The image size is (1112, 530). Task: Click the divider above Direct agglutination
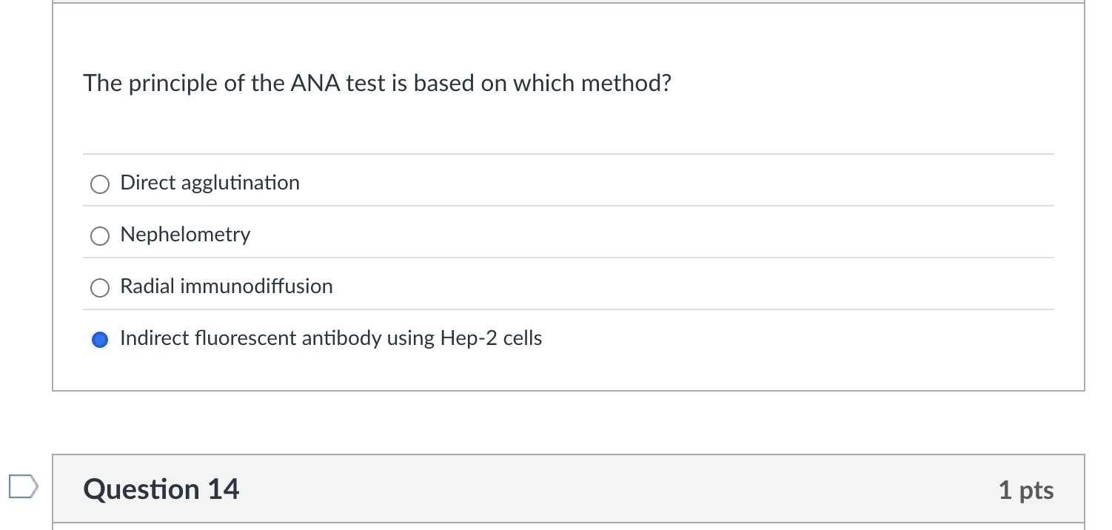click(x=569, y=155)
